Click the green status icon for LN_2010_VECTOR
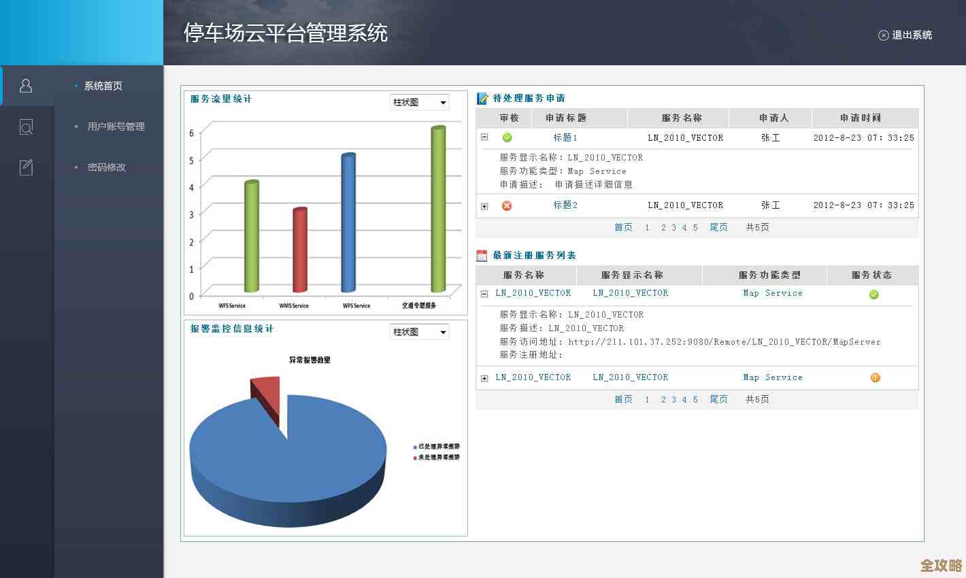This screenshot has height=578, width=966. point(873,294)
